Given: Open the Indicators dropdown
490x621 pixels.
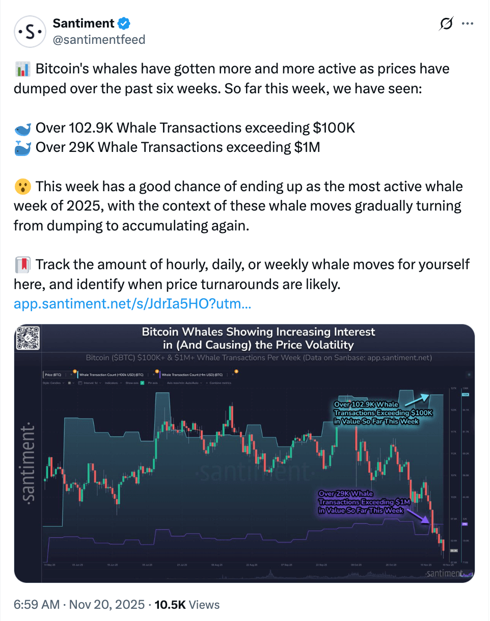Looking at the screenshot, I should 112,383.
